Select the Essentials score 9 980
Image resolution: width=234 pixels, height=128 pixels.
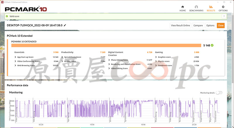click(56, 52)
